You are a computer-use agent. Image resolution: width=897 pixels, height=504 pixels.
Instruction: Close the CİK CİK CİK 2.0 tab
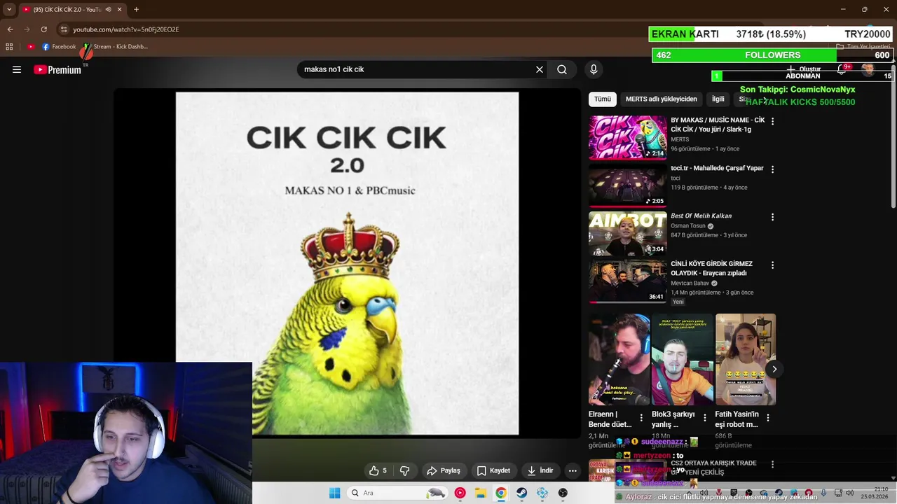[x=120, y=10]
